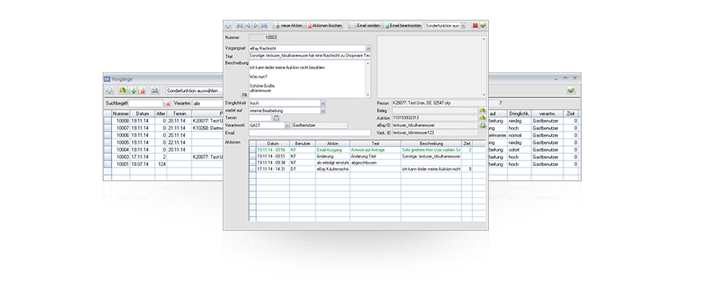
Task: Select row 10004 in the Vorgänge list
Action: pos(163,150)
